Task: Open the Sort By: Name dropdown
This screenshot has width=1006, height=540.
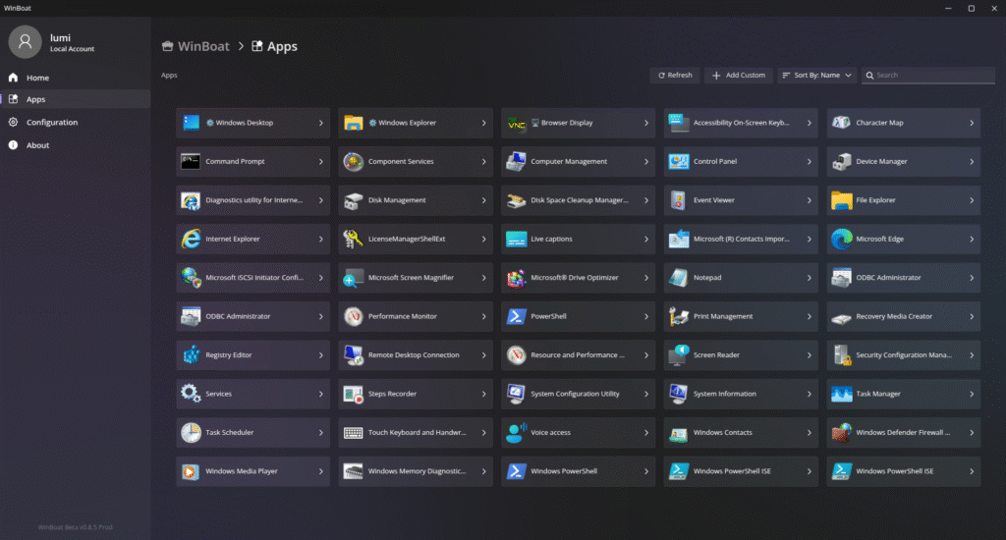Action: tap(816, 76)
